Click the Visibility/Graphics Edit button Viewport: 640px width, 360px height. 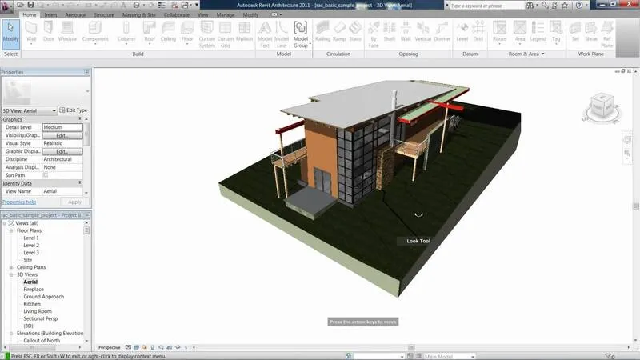[62, 135]
